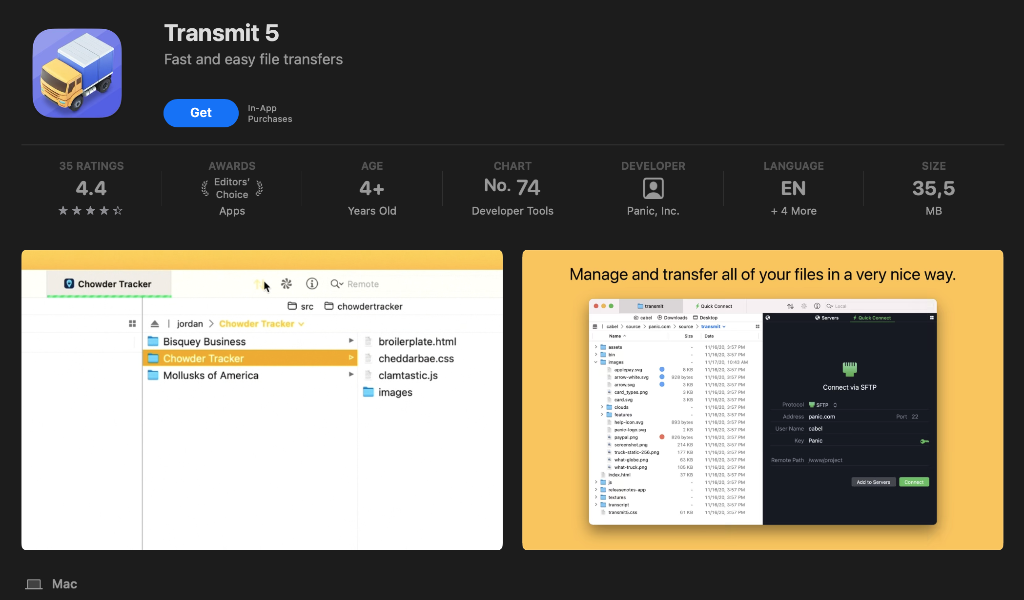Click the In-App Purchases label
The width and height of the screenshot is (1024, 600).
tap(270, 114)
